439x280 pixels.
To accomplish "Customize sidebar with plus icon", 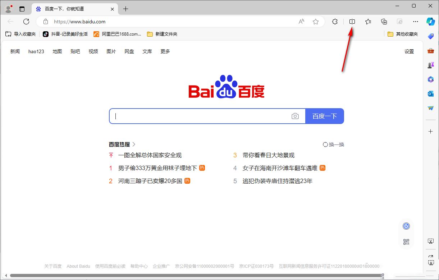I will pyautogui.click(x=431, y=132).
